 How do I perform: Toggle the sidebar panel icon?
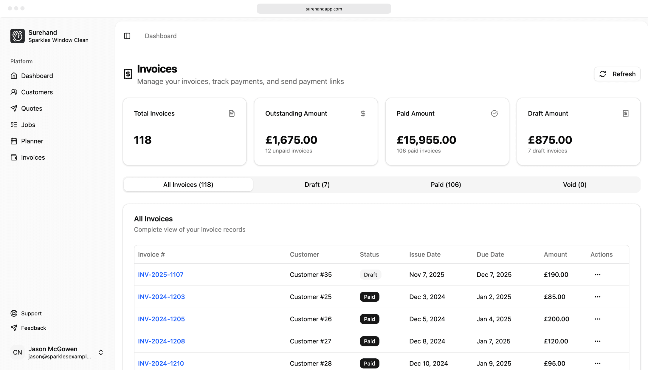[127, 36]
